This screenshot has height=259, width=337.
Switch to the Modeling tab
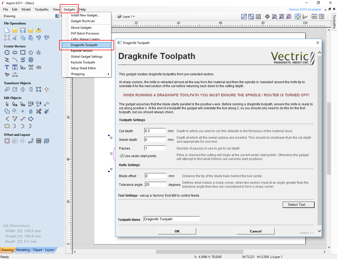pyautogui.click(x=23, y=250)
